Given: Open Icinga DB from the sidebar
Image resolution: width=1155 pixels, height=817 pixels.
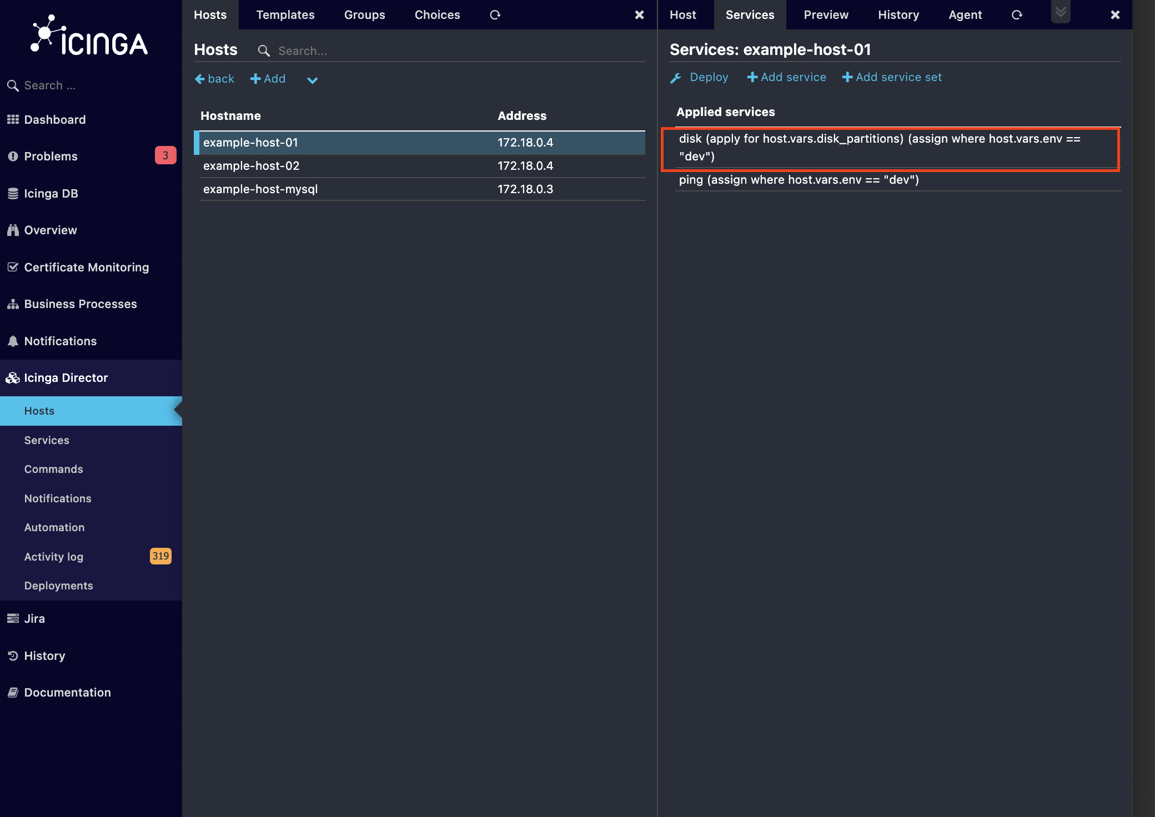Looking at the screenshot, I should (51, 193).
